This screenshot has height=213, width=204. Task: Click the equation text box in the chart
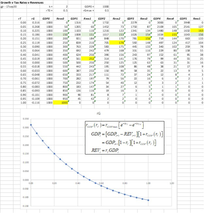pyautogui.click(x=124, y=138)
